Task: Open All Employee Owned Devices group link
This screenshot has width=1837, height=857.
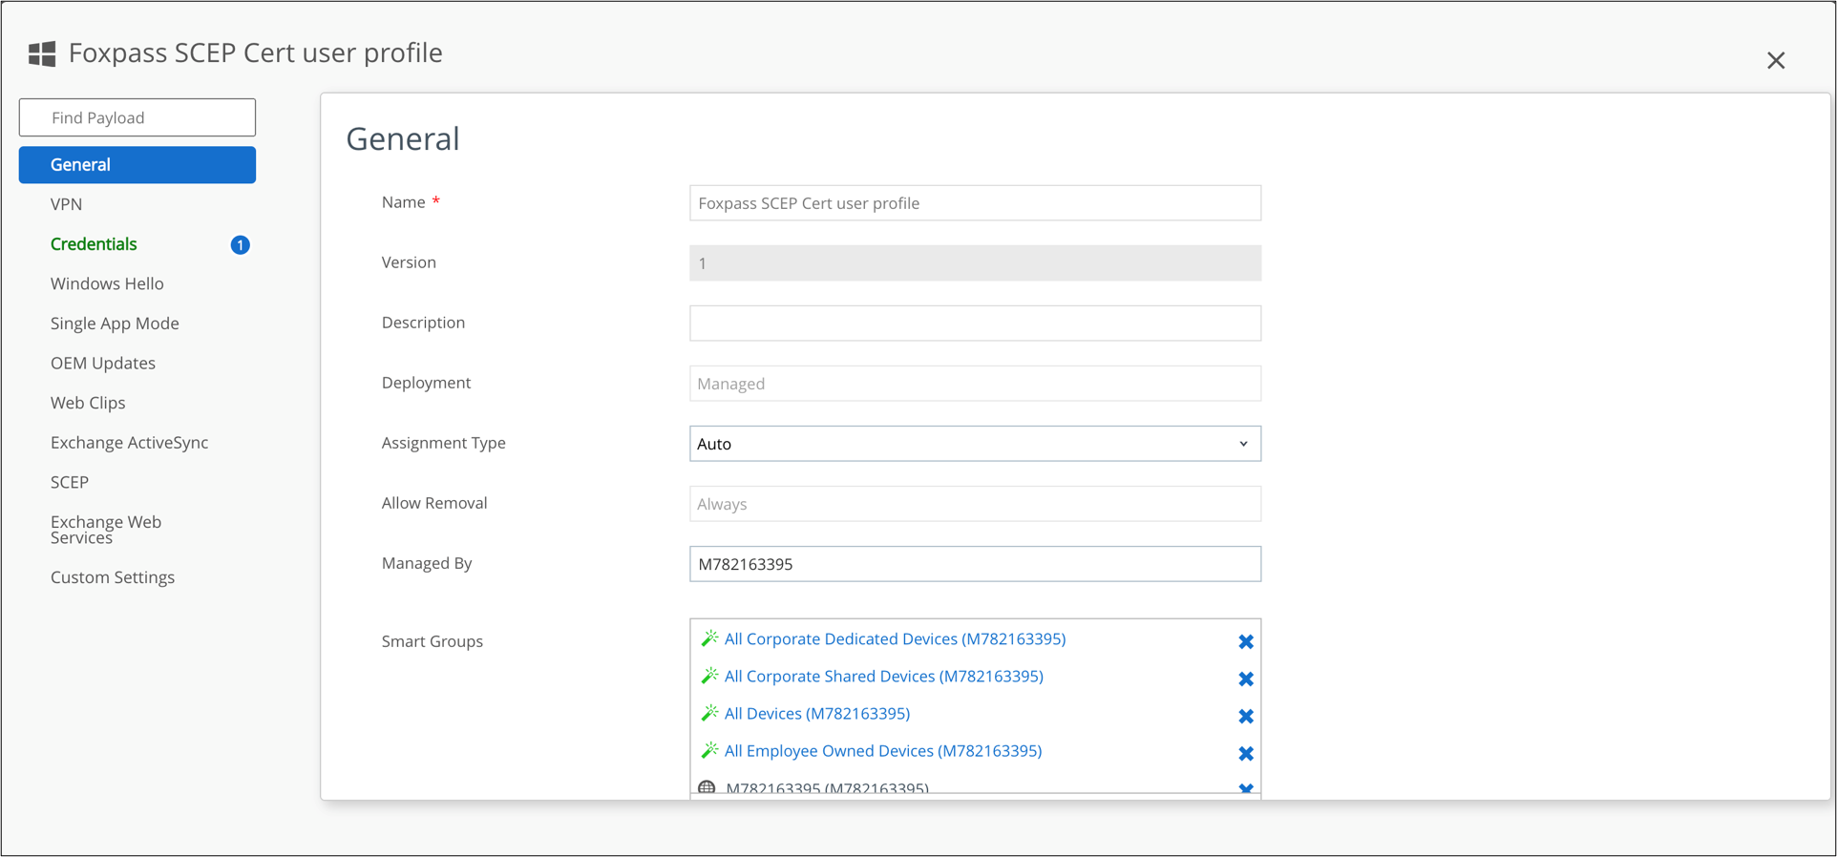Action: pos(882,751)
